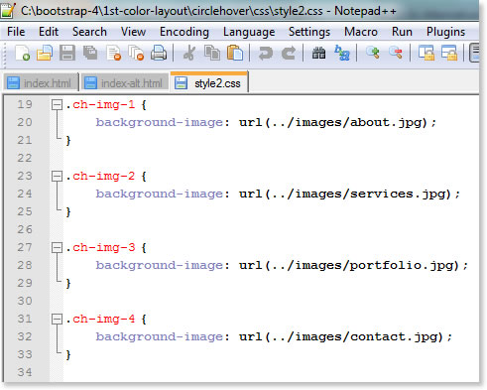Open the Search menu

(89, 32)
